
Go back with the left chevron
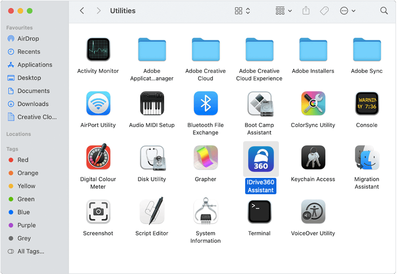[82, 10]
